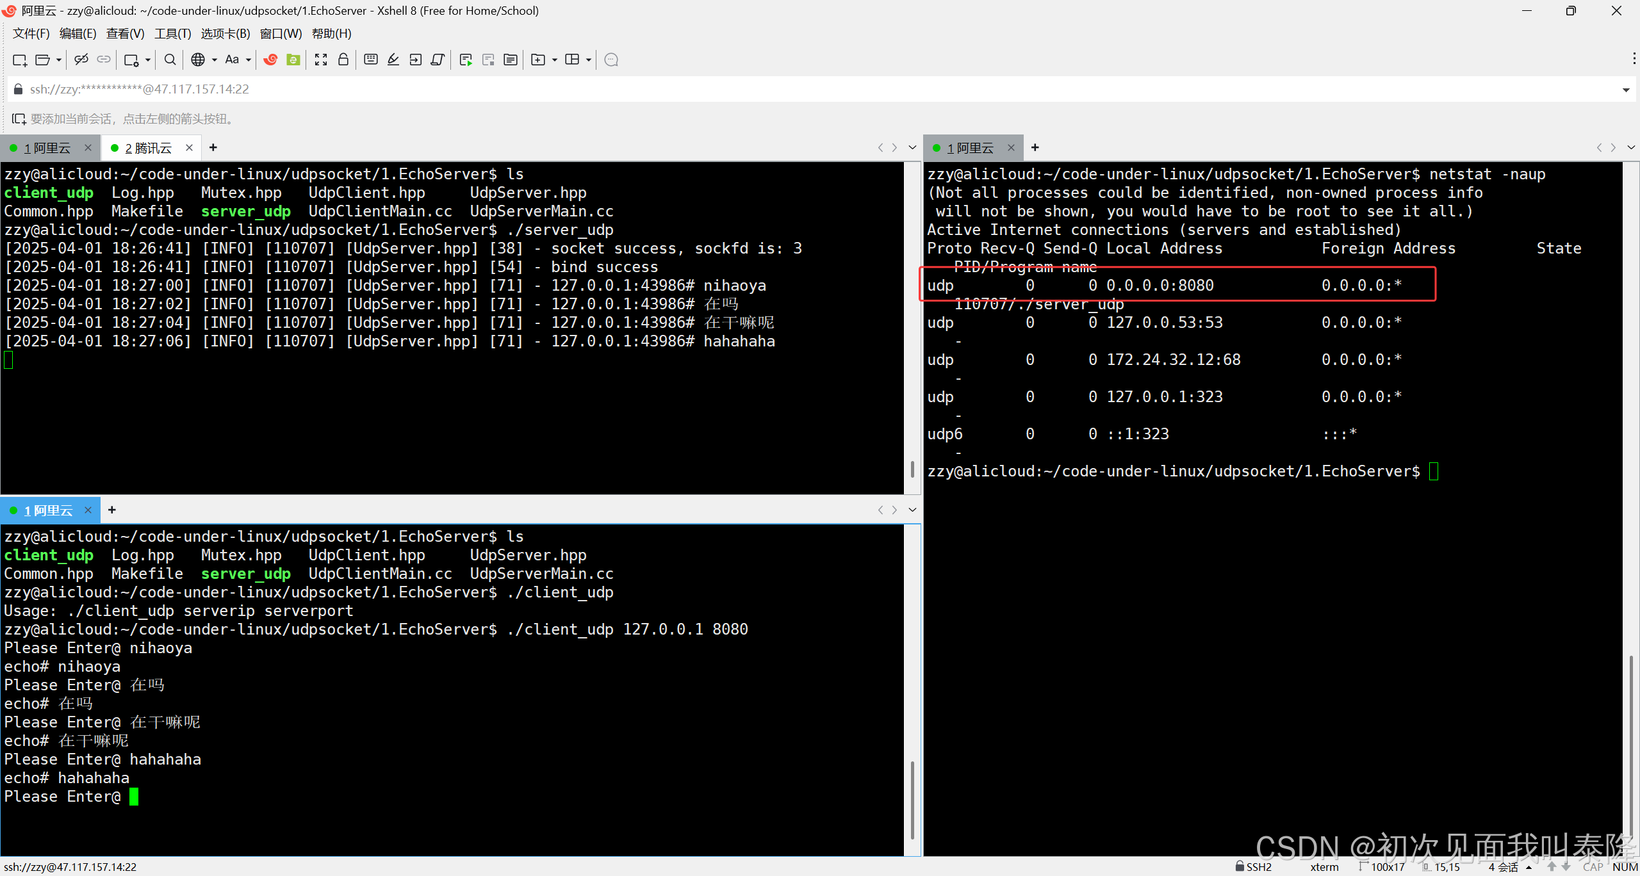Switch to the 2 腾讯云 tab
Viewport: 1640px width, 876px height.
coord(149,148)
